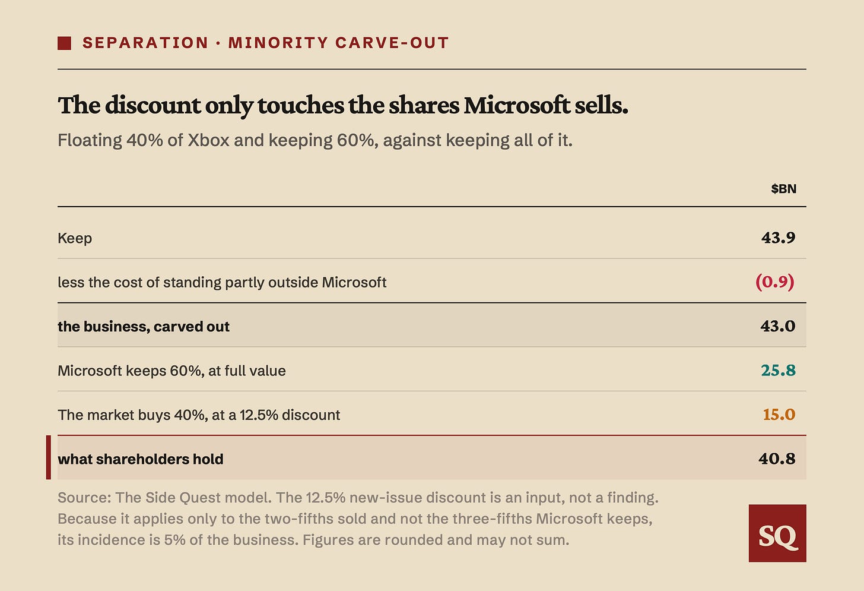
Task: Select the market buys 40% row
Action: click(431, 413)
